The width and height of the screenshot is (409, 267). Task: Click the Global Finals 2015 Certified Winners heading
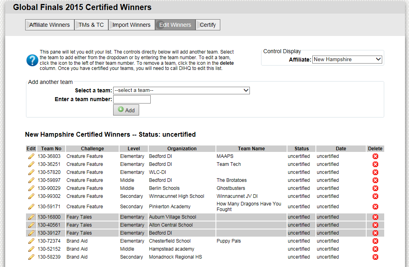pyautogui.click(x=82, y=7)
